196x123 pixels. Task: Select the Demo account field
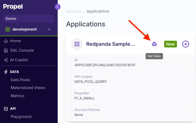pos(29,19)
